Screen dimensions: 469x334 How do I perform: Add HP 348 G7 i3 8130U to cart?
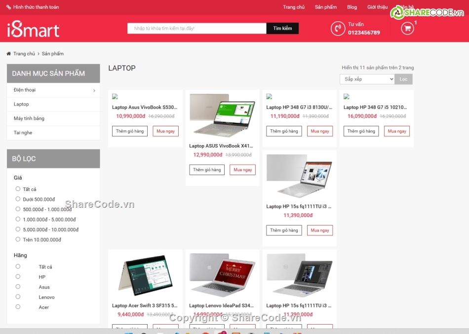[x=284, y=131]
